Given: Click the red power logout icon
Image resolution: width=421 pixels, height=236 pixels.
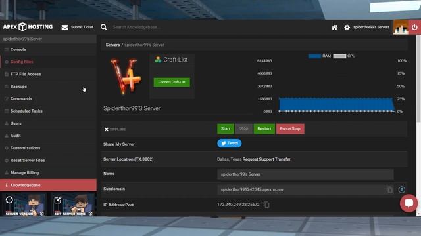Looking at the screenshot, I should 414,27.
